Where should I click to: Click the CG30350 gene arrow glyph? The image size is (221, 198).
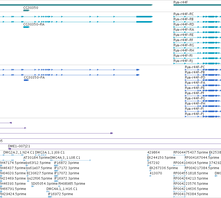coord(26,10)
